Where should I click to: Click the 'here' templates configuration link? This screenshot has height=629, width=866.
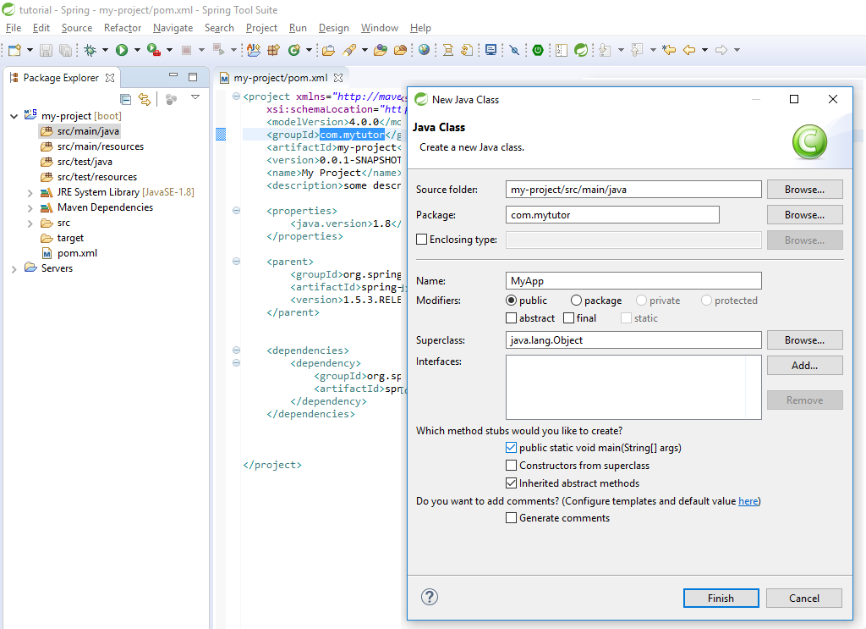748,501
